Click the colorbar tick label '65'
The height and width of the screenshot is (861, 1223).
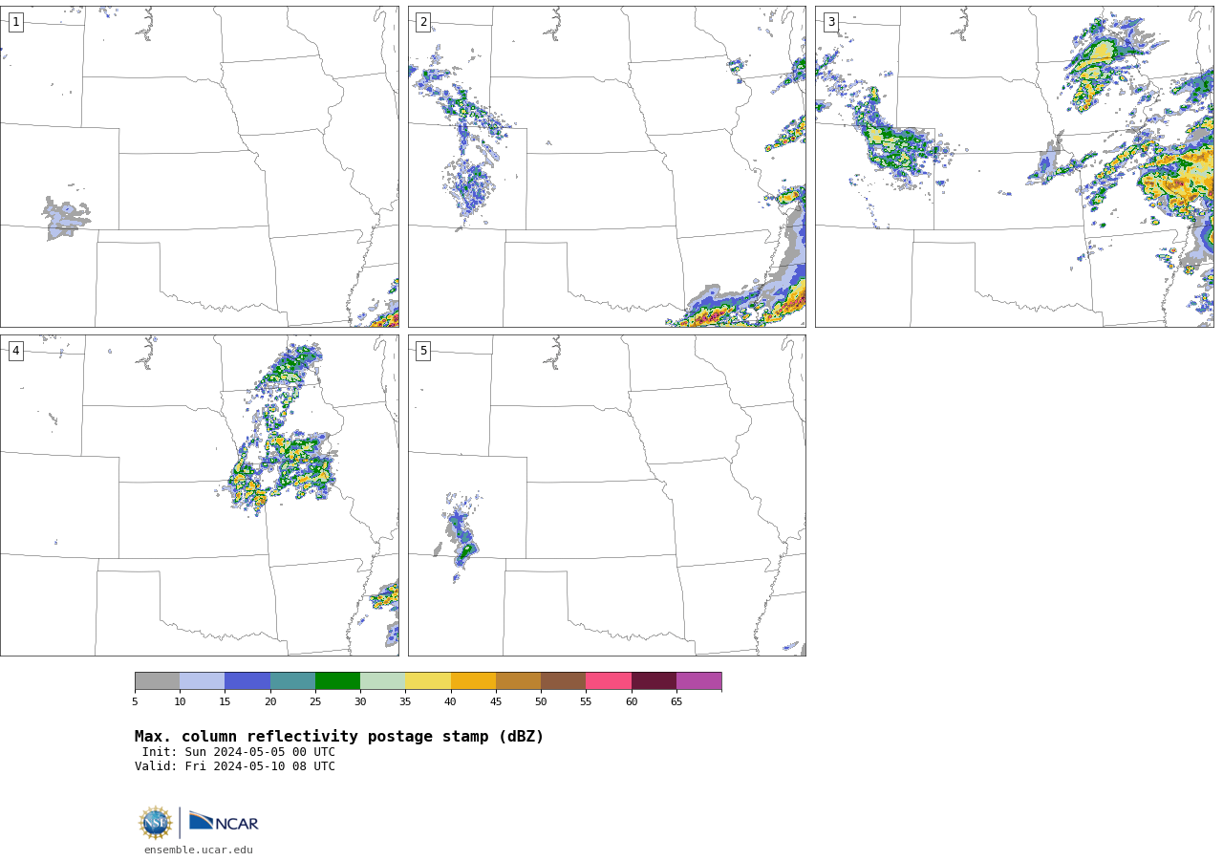tap(676, 702)
